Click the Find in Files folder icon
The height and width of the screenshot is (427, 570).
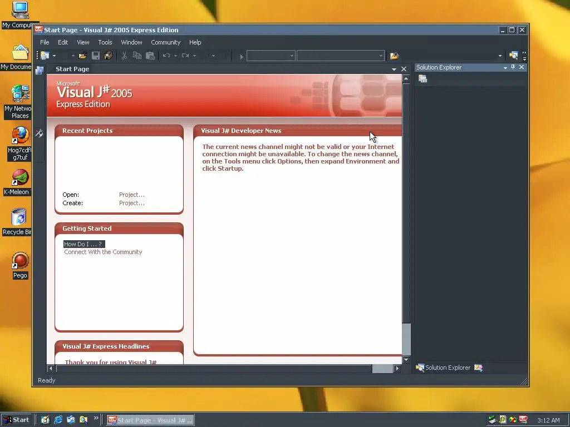pos(395,56)
